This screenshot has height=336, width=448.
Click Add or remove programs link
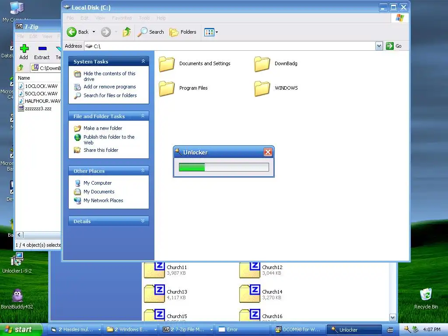tap(110, 87)
